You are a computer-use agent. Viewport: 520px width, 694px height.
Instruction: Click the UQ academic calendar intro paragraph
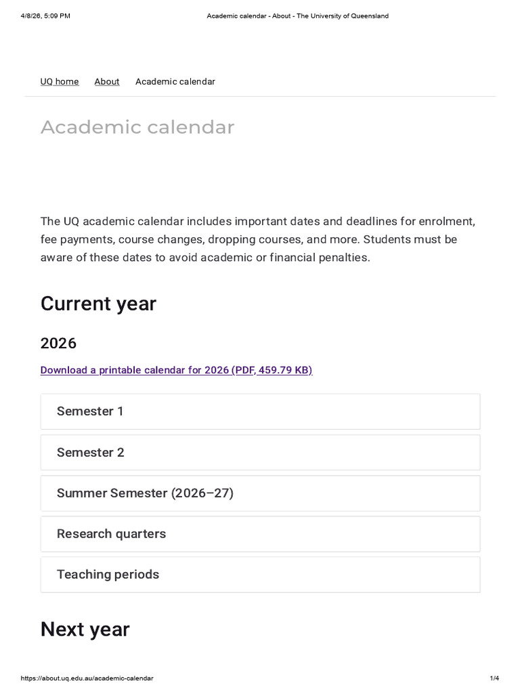(x=257, y=239)
